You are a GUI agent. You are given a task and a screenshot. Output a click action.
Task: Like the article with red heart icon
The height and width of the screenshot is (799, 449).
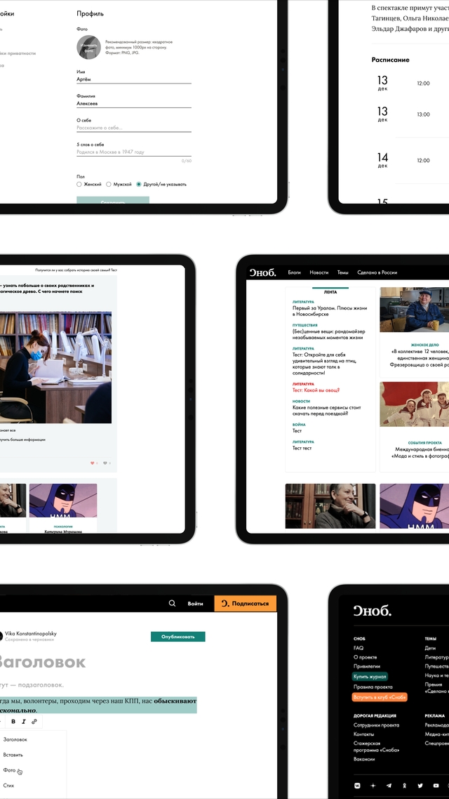tap(93, 463)
